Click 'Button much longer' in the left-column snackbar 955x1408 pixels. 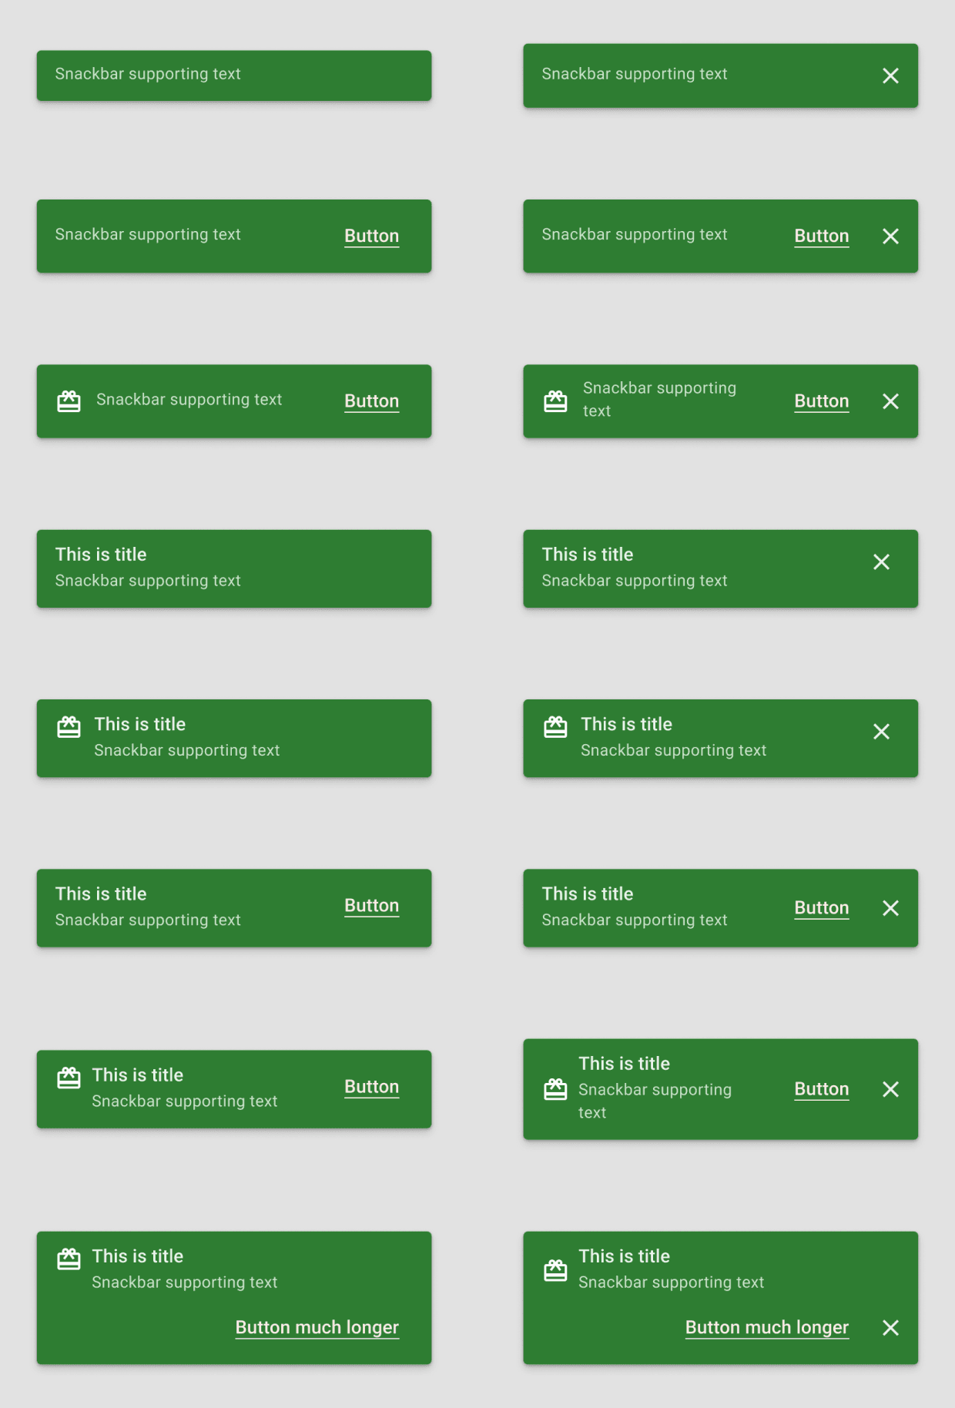317,1328
